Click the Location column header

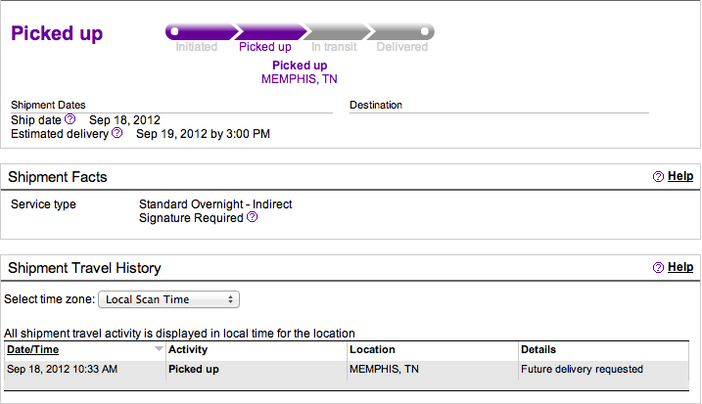(372, 349)
